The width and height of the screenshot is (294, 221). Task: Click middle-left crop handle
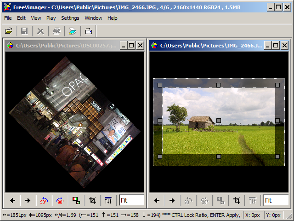[160, 121]
